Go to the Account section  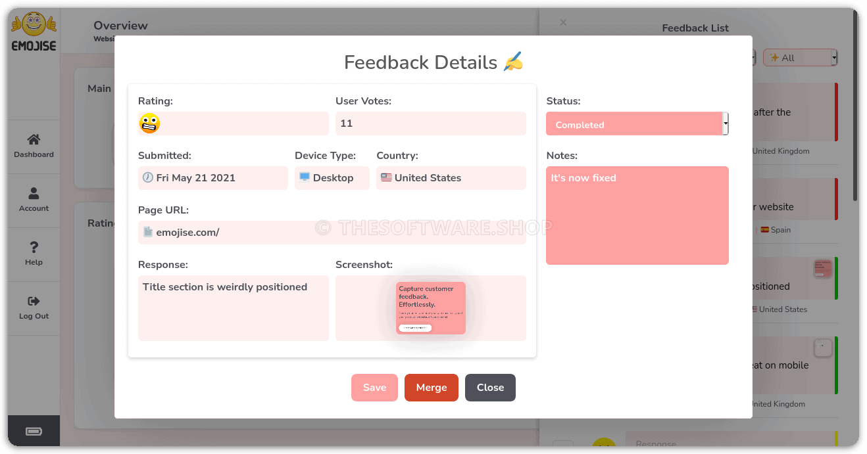tap(34, 200)
